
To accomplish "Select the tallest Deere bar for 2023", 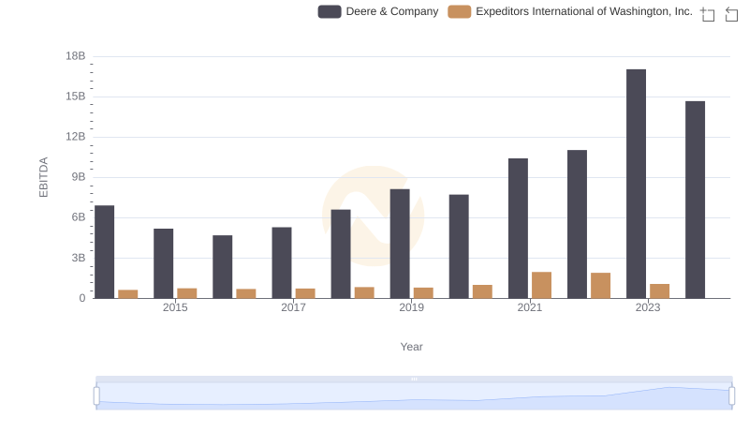I will [636, 184].
